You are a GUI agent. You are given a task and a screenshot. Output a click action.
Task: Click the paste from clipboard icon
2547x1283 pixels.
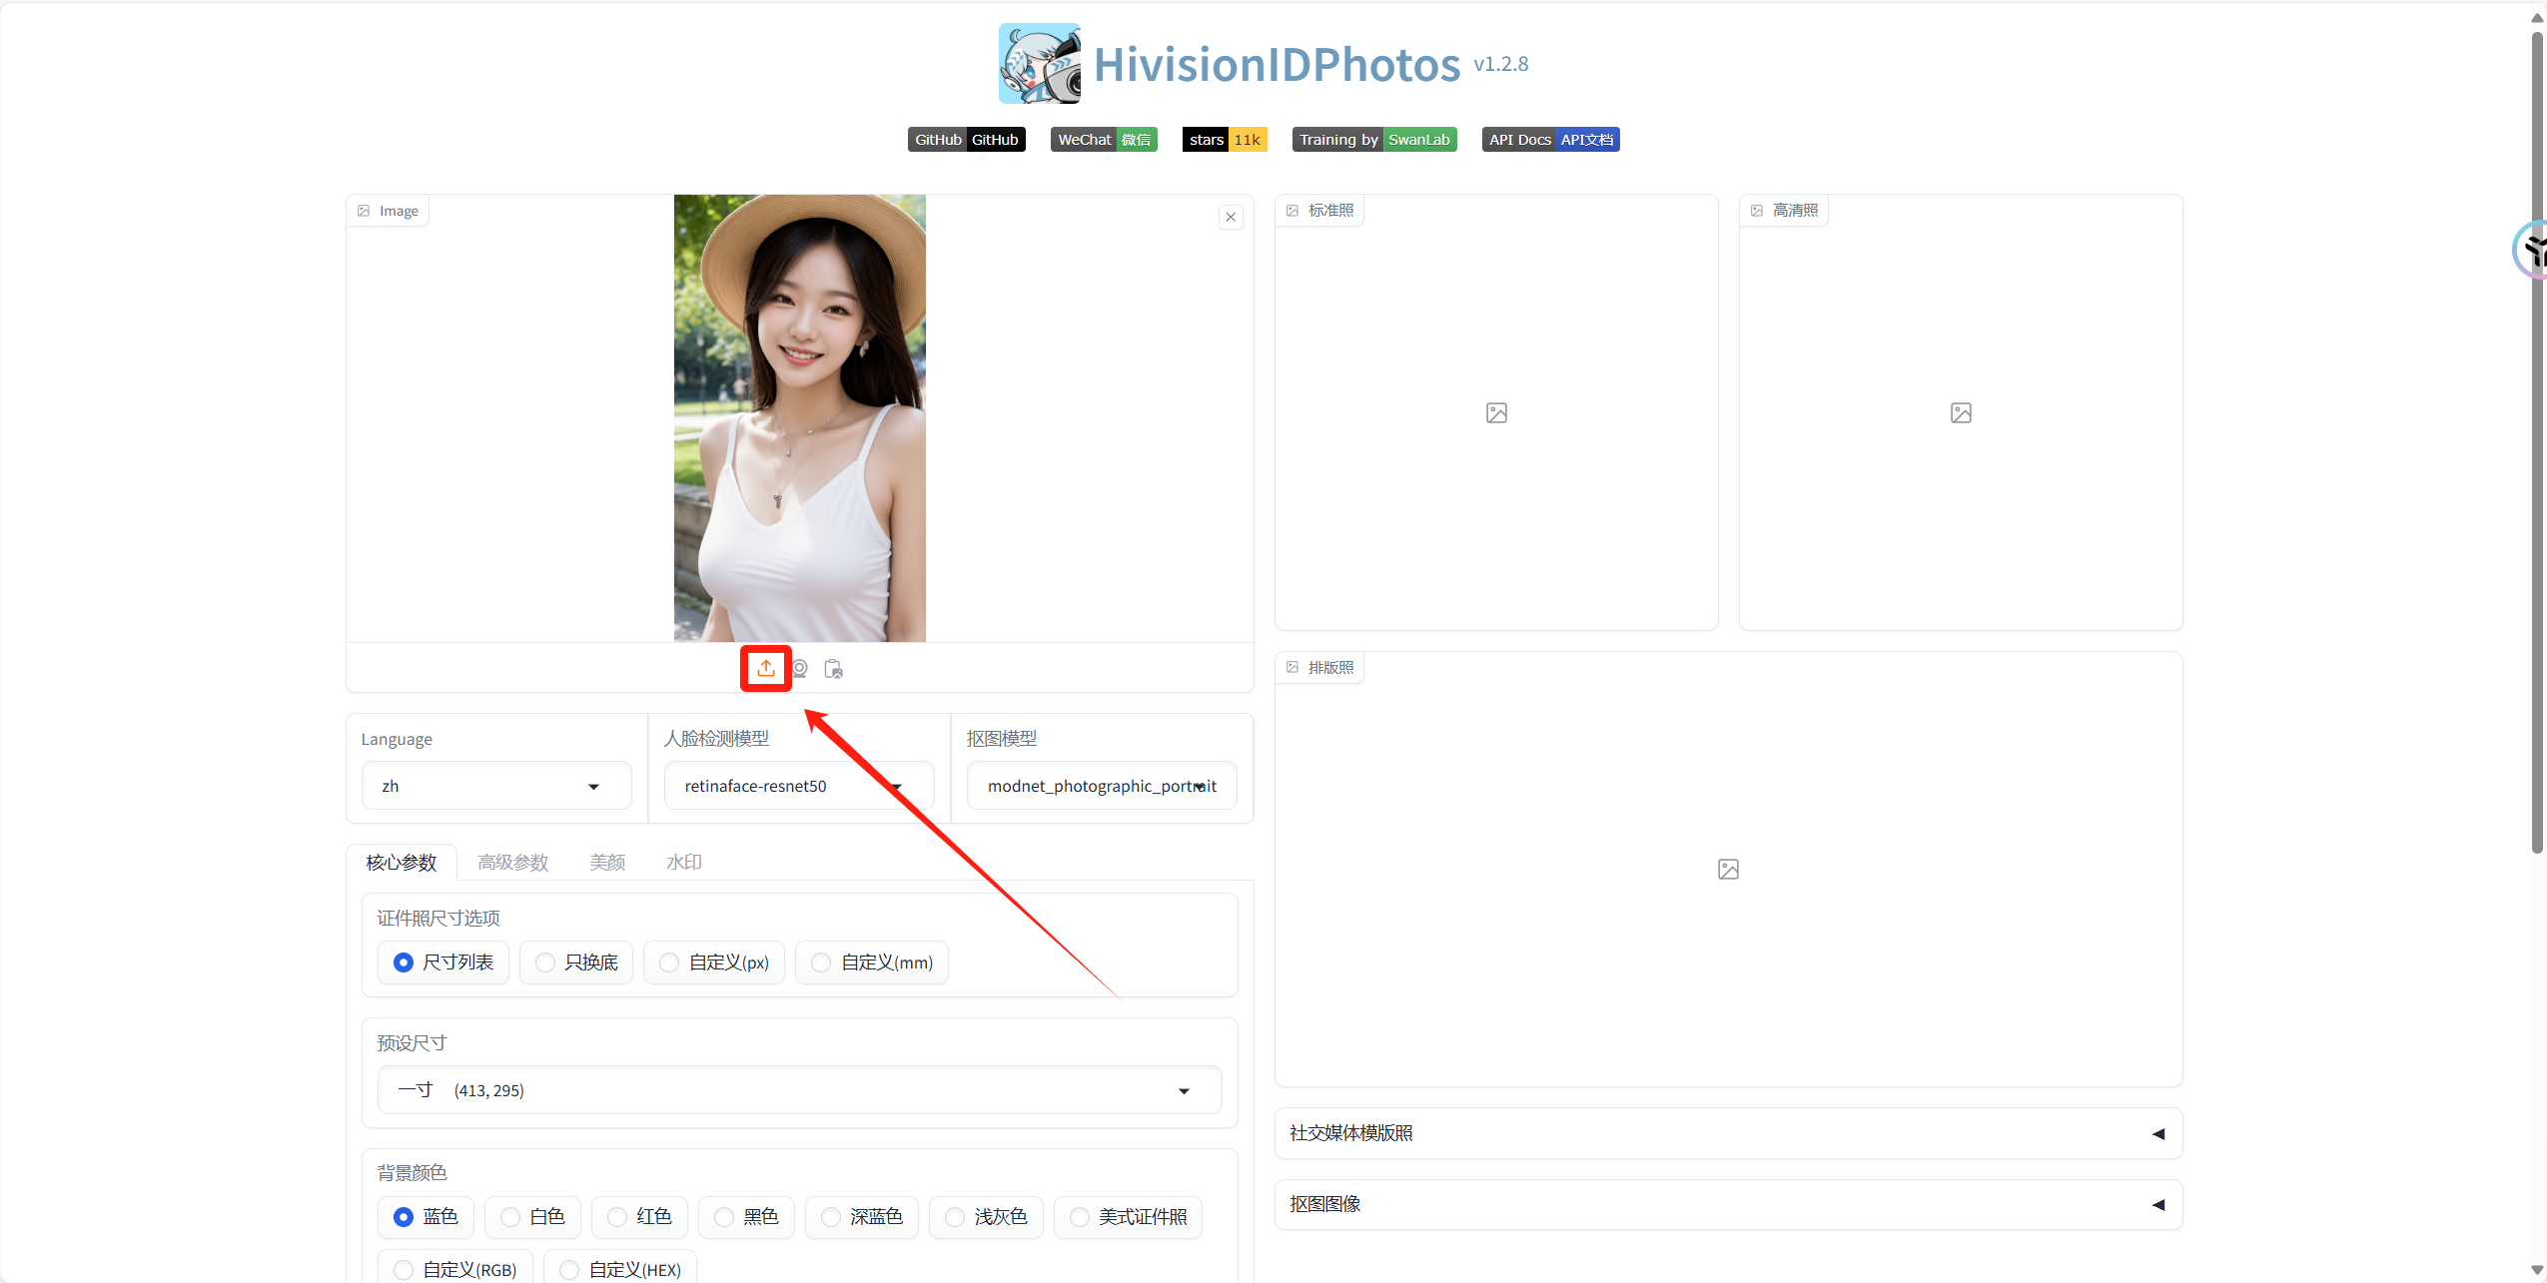pos(833,668)
